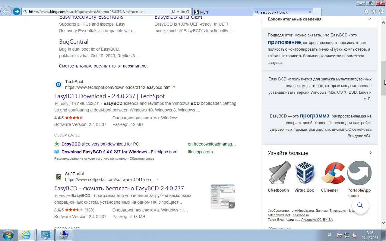Refresh the page with the reload icon
The width and height of the screenshot is (386, 241).
pos(188,12)
